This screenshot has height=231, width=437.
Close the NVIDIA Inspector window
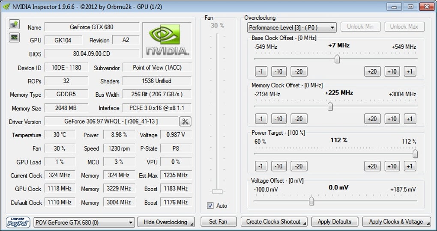[x=427, y=7]
